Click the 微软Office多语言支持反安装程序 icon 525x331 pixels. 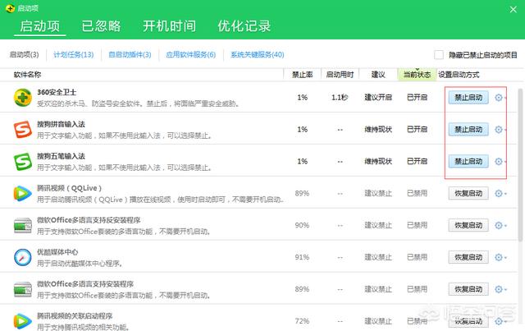(x=23, y=225)
